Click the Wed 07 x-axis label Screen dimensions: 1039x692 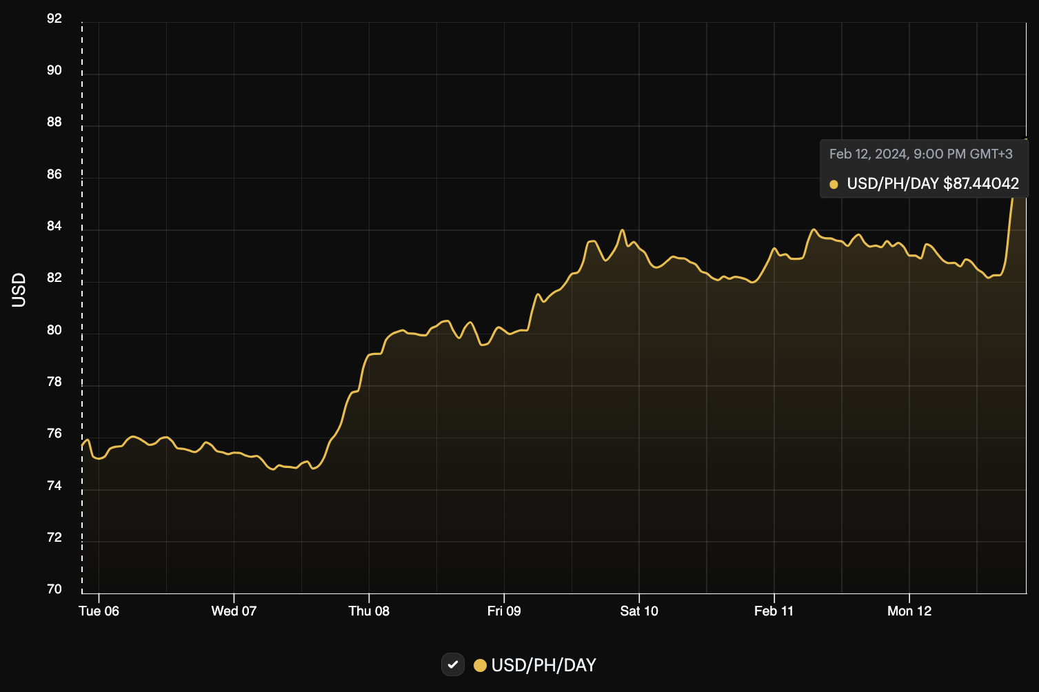(x=234, y=611)
